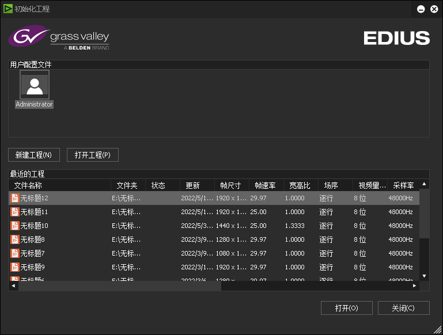The width and height of the screenshot is (443, 335).
Task: Click the Administrator profile name label
Action: click(x=34, y=104)
